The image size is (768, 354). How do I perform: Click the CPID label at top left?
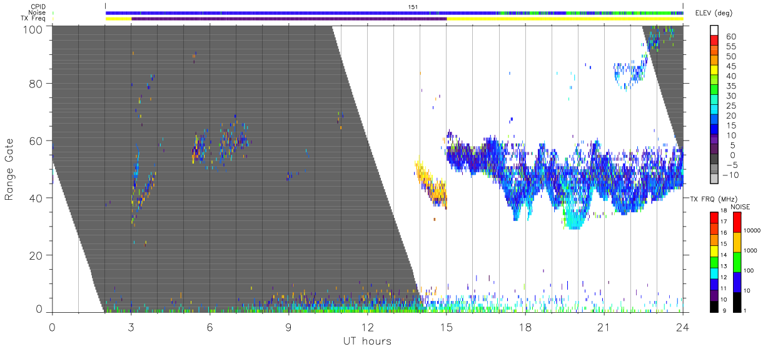click(x=39, y=7)
